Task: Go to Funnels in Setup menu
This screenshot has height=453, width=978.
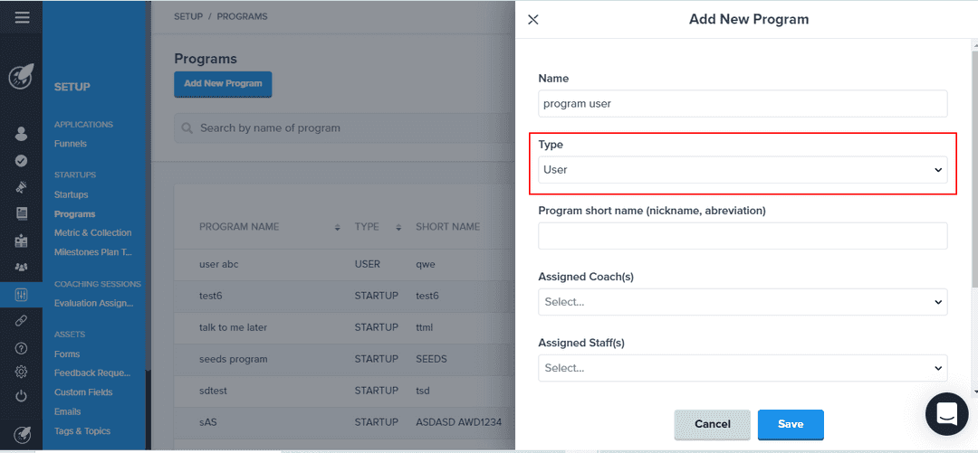Action: coord(71,144)
